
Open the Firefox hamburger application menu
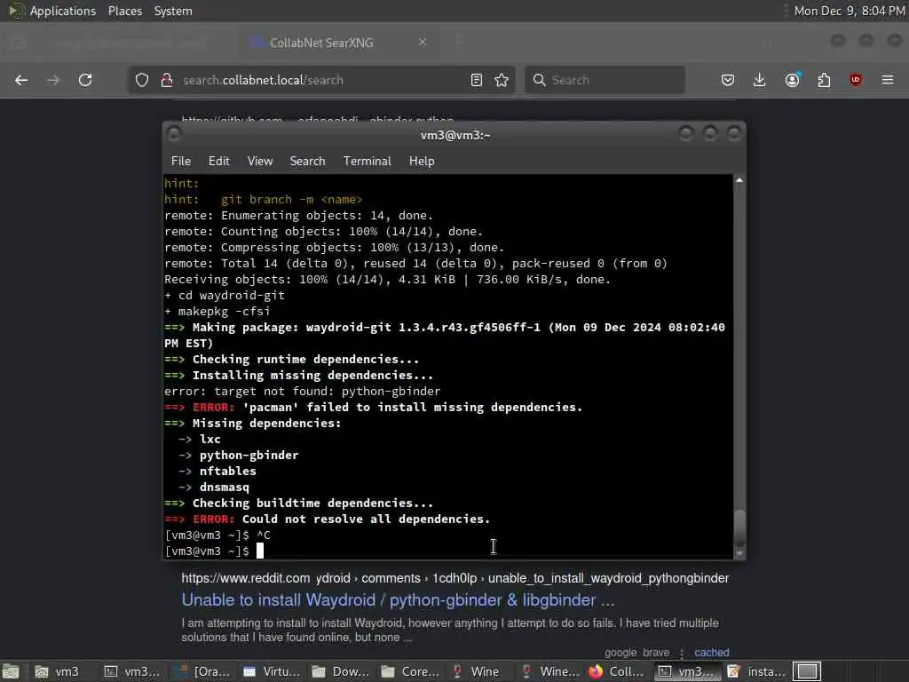tap(888, 80)
